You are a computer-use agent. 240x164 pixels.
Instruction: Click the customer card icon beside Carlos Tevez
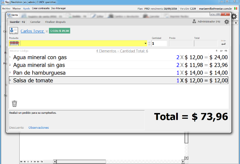coord(14,31)
